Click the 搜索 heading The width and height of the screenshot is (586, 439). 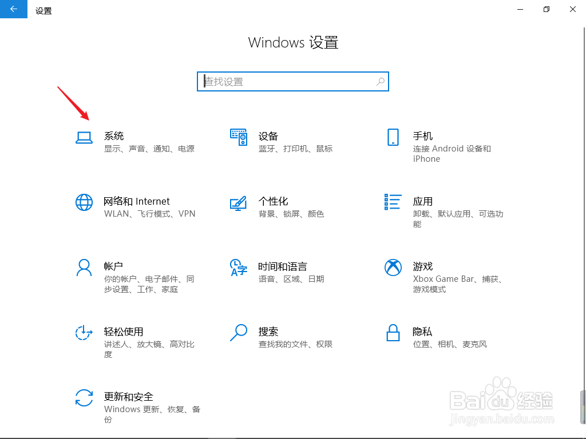point(268,332)
